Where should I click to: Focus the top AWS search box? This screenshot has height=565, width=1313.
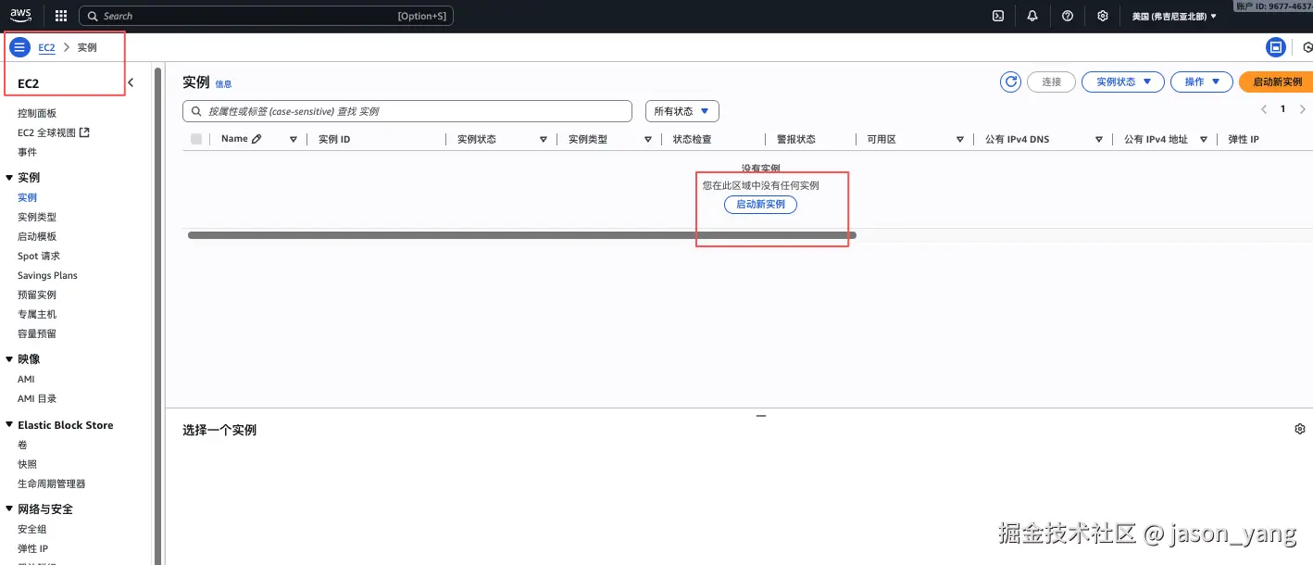266,16
